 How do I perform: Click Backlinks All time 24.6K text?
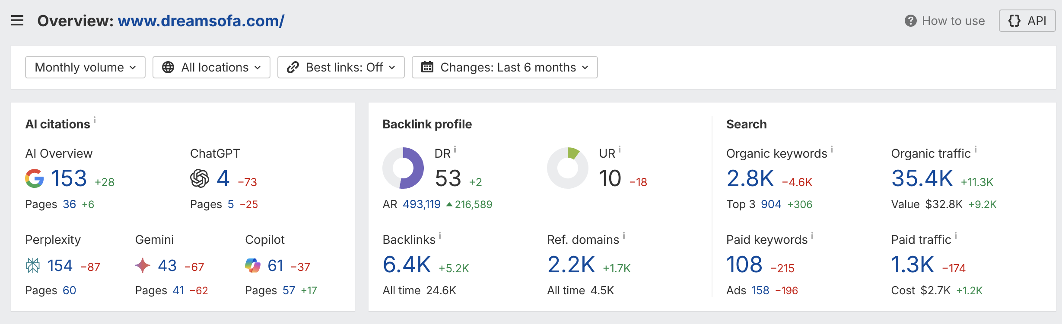click(420, 290)
